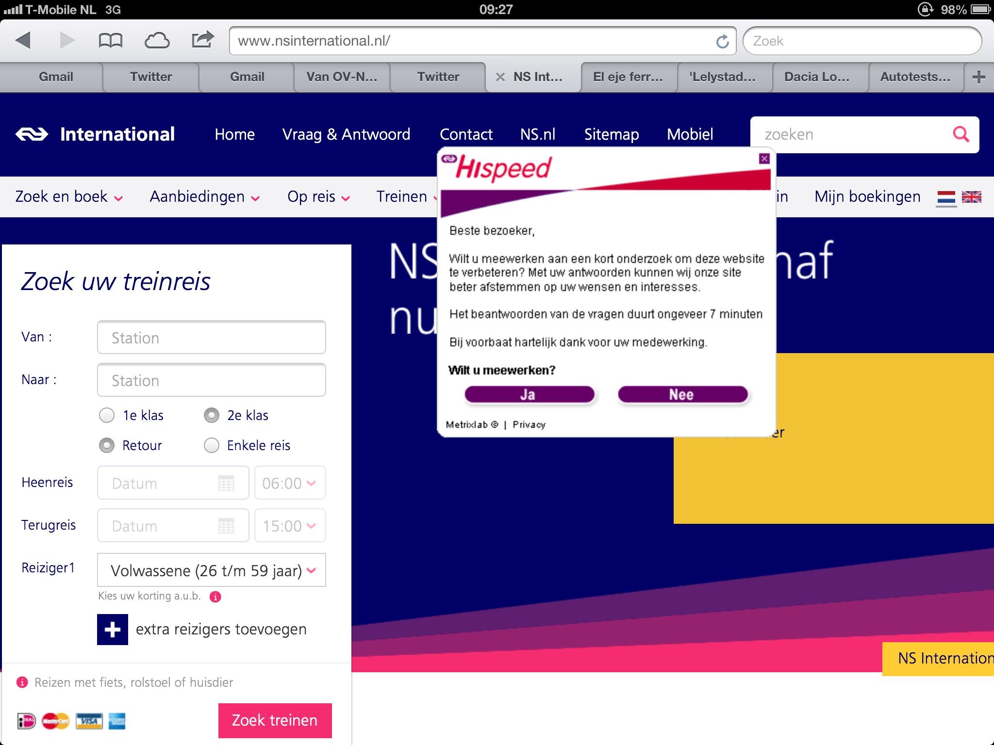Open the 06:00 Heenreis time dropdown
The image size is (994, 745).
[290, 483]
